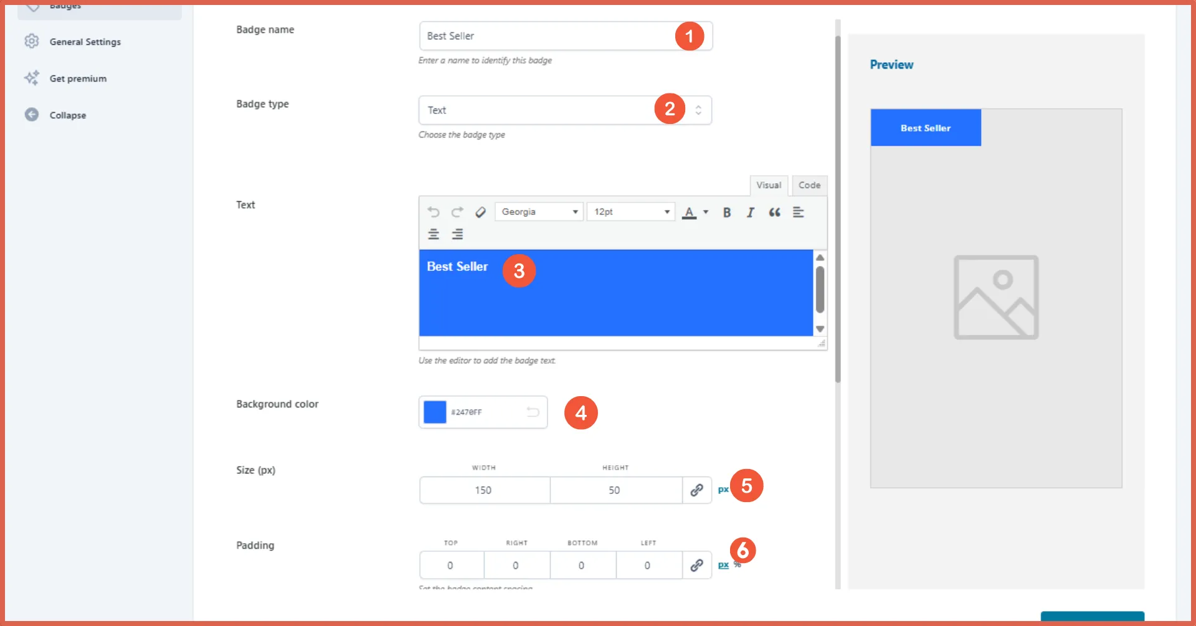Screen dimensions: 1196x626
Task: Switch to the Code editor tab
Action: pyautogui.click(x=809, y=186)
